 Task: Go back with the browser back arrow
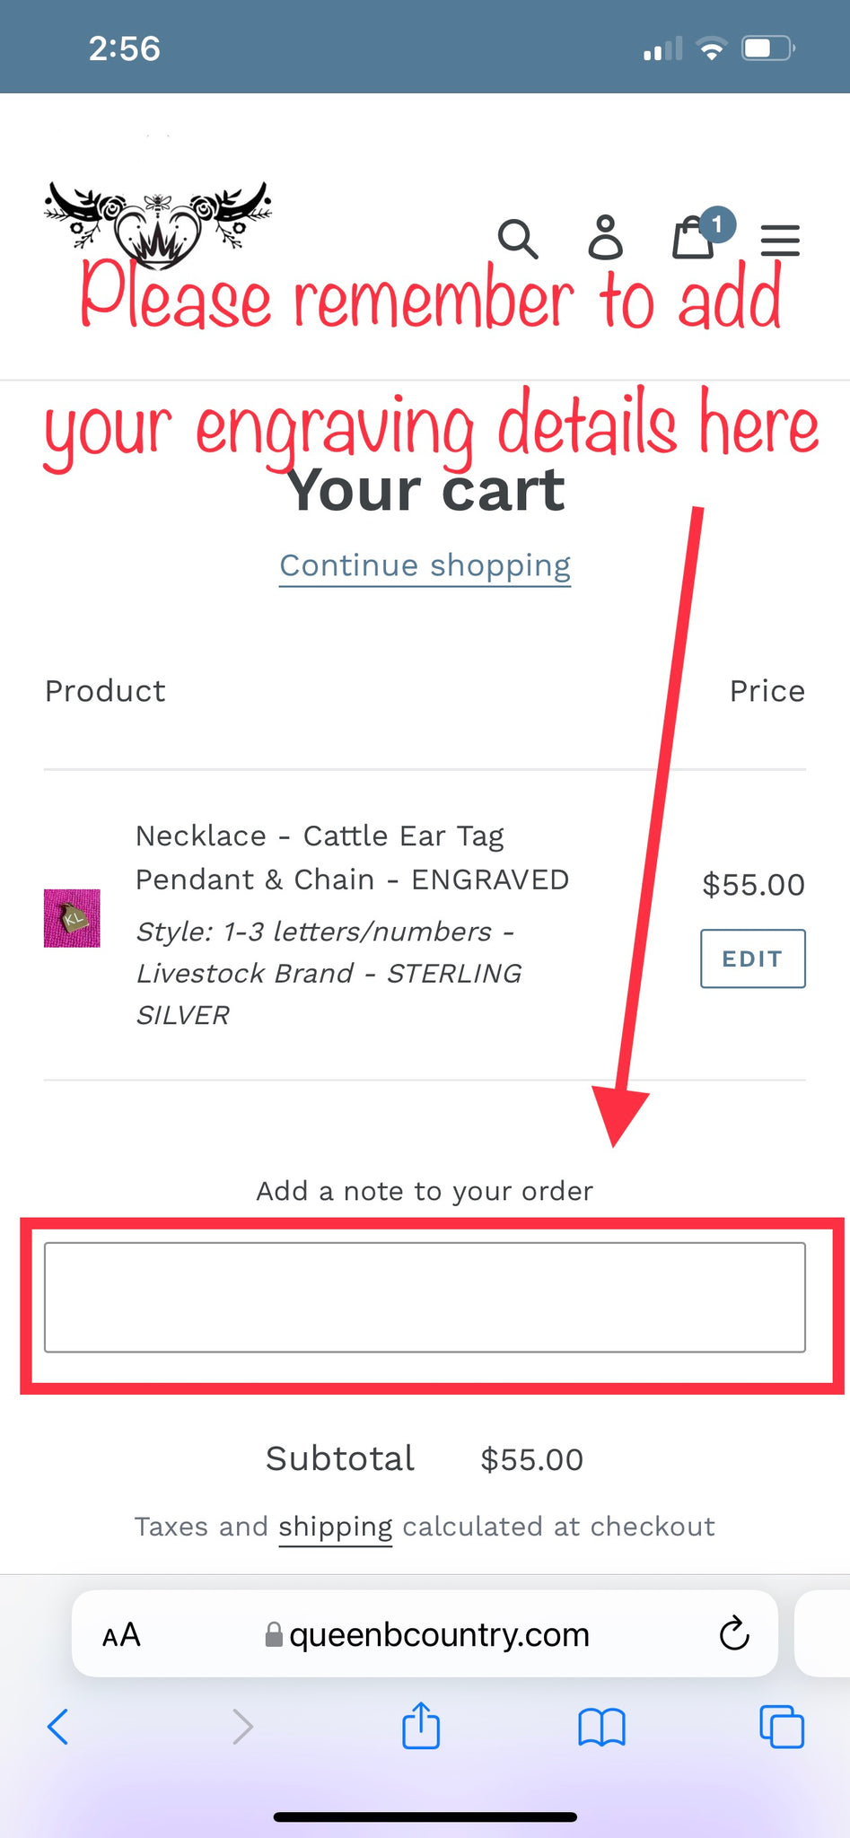point(57,1726)
